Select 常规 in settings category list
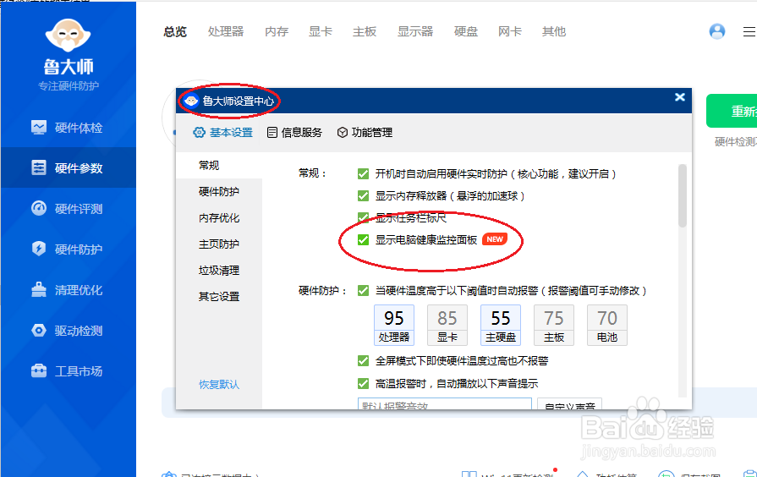This screenshot has height=477, width=757. pos(219,166)
